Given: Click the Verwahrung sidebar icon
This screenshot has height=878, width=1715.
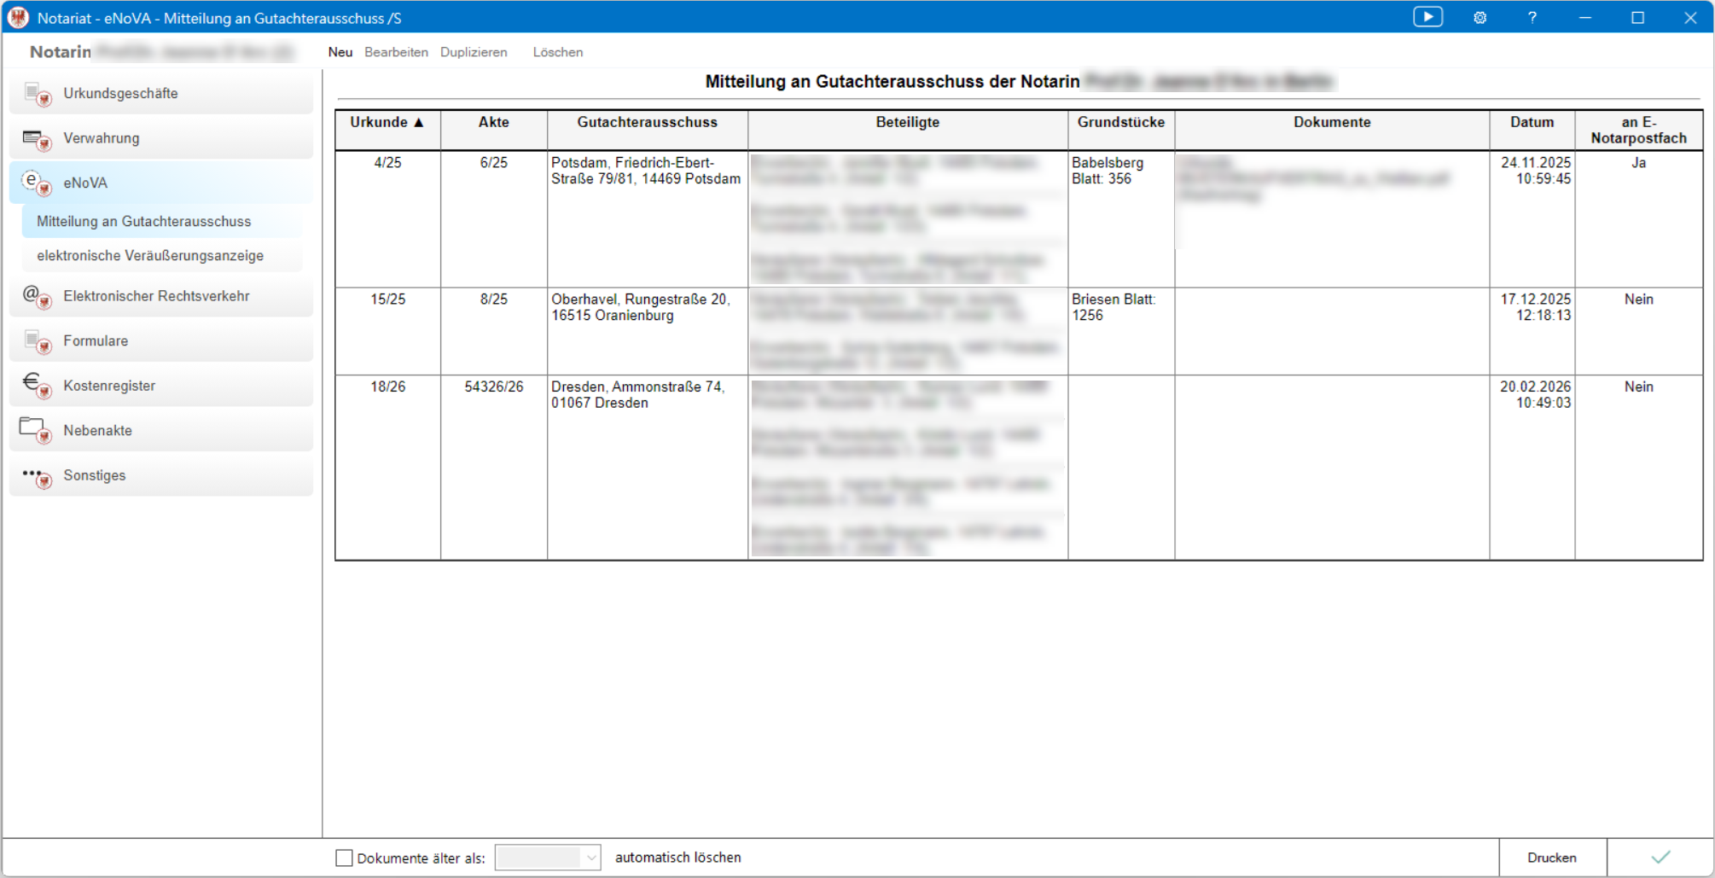Looking at the screenshot, I should 38,139.
